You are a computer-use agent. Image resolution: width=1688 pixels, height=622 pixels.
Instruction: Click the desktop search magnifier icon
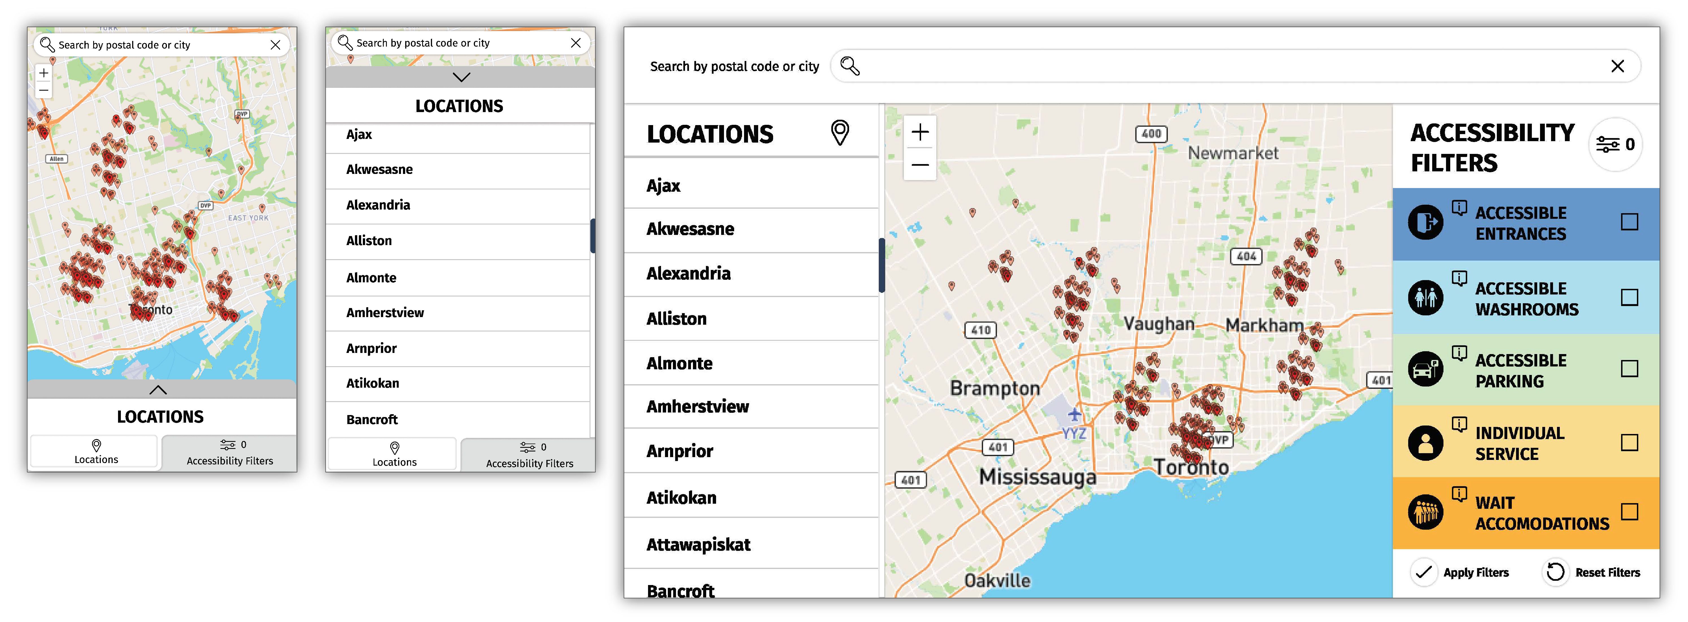849,66
